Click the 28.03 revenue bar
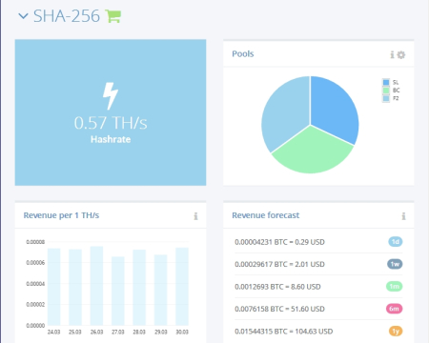The width and height of the screenshot is (429, 343). click(x=139, y=288)
